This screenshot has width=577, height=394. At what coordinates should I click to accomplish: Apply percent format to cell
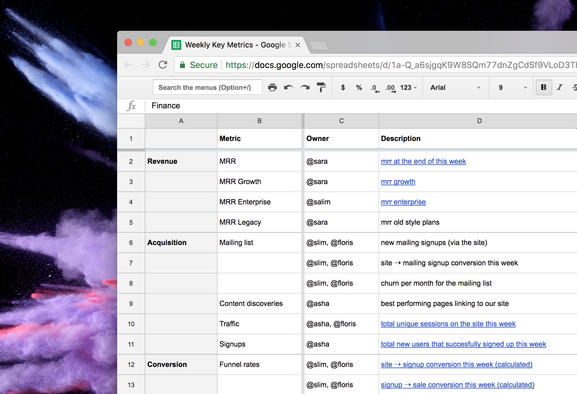[359, 88]
